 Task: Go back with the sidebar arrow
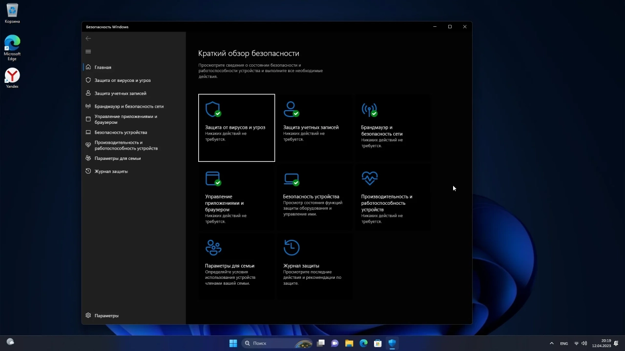(88, 39)
